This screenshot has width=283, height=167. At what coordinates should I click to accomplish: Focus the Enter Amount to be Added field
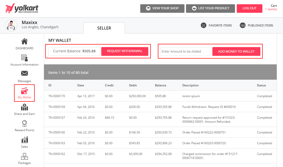click(185, 51)
